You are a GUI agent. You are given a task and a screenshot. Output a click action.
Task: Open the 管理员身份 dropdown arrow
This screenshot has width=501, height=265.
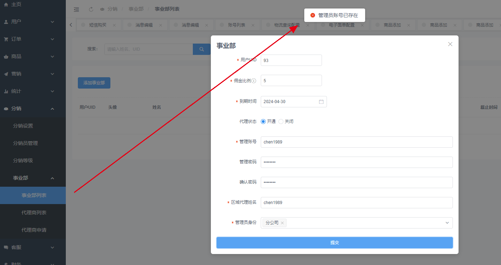[447, 223]
